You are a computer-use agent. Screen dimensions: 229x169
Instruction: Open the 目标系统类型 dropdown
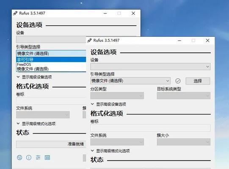pos(184,95)
